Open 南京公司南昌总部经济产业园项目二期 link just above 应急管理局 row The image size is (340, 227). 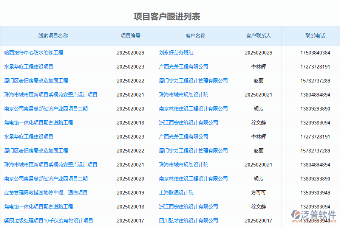point(46,179)
